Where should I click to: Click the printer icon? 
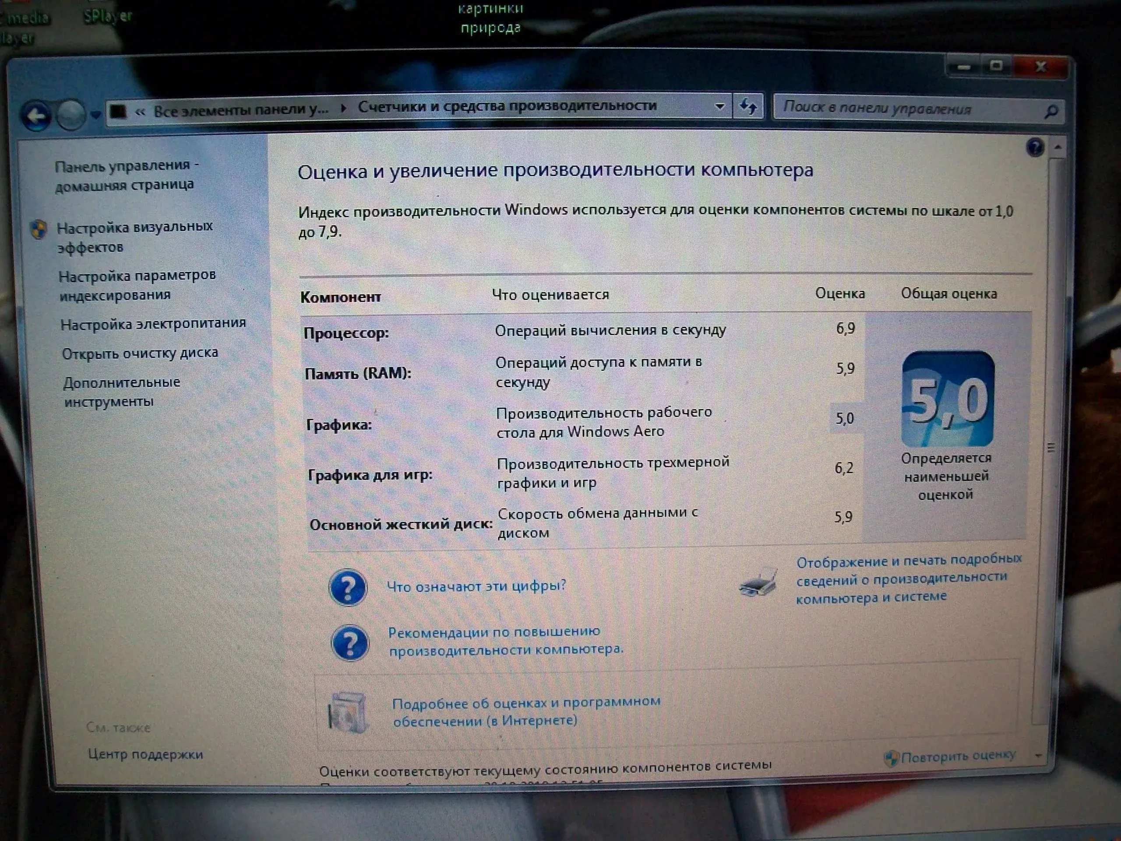[x=759, y=582]
